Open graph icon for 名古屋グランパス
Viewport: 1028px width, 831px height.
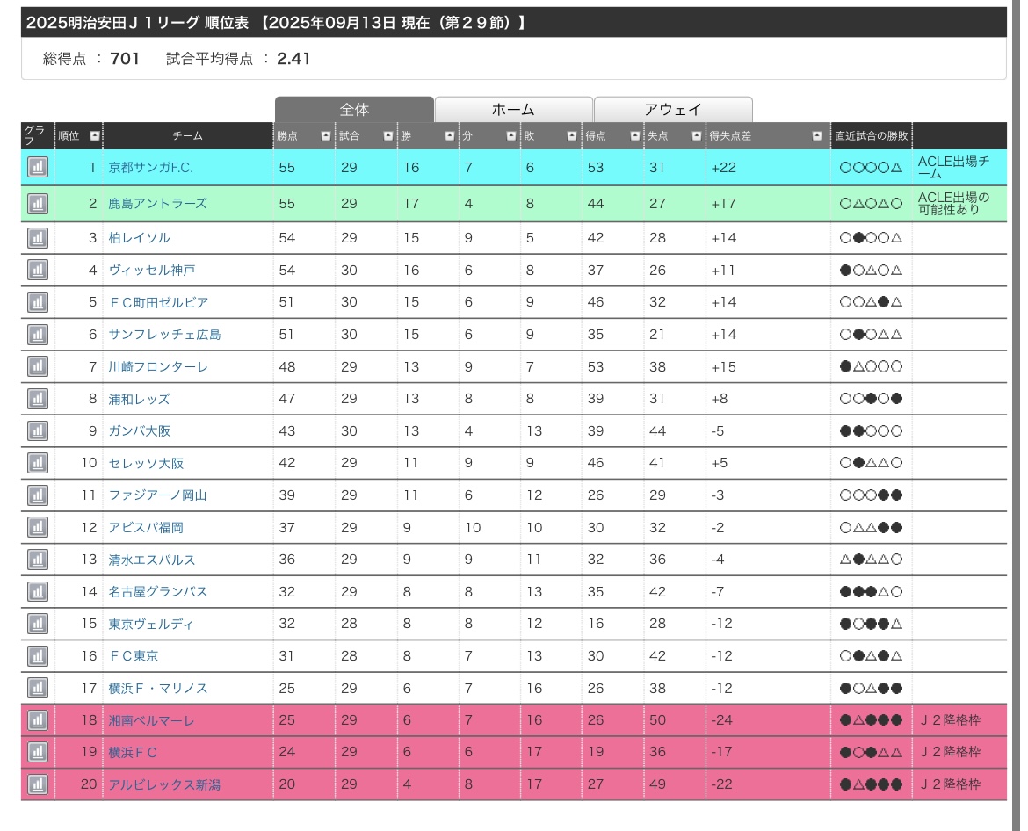37,591
